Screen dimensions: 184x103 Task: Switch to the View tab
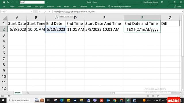pos(74,7)
